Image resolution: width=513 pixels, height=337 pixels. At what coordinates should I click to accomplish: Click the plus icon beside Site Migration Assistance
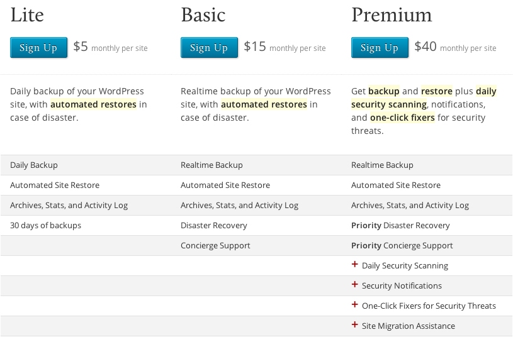click(x=354, y=324)
